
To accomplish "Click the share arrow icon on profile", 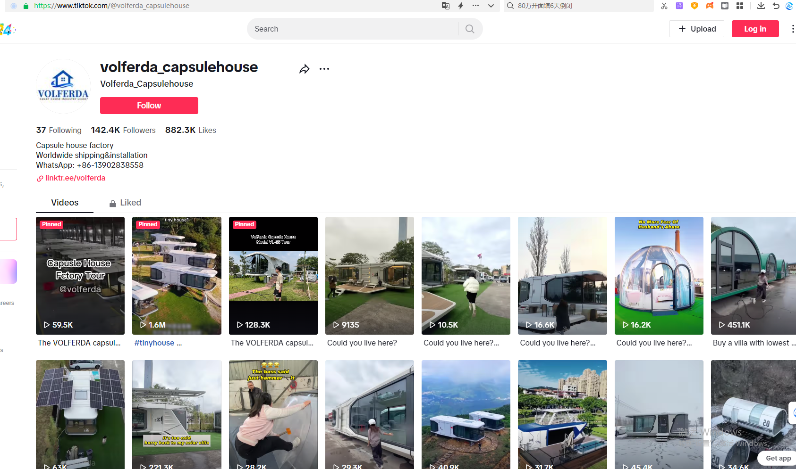I will coord(305,69).
